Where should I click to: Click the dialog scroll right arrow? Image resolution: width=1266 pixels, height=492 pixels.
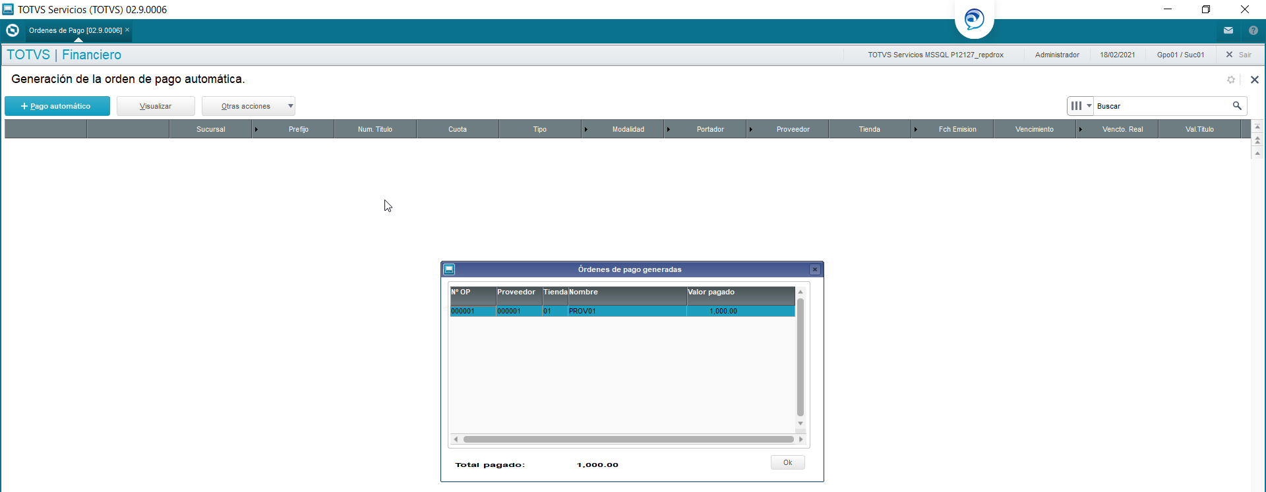800,439
